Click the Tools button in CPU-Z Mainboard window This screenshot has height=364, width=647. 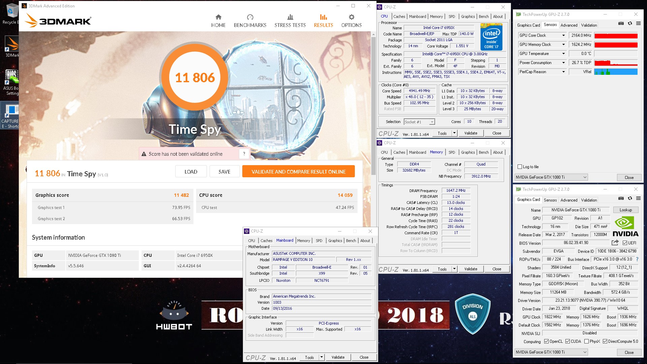coord(309,357)
